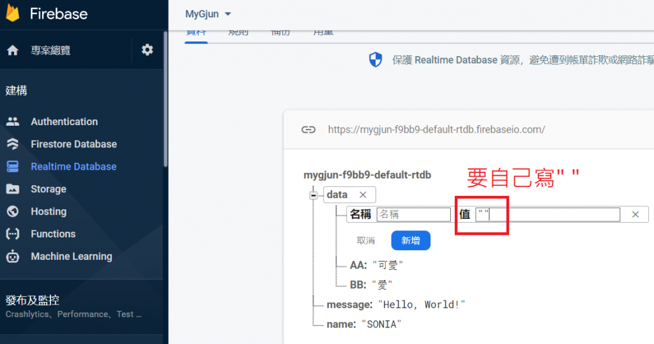Navigate to Hosting
The image size is (654, 344).
[49, 211]
